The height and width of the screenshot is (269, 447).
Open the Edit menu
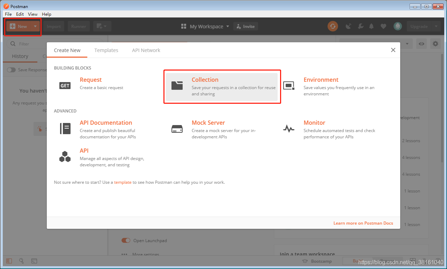(x=20, y=14)
